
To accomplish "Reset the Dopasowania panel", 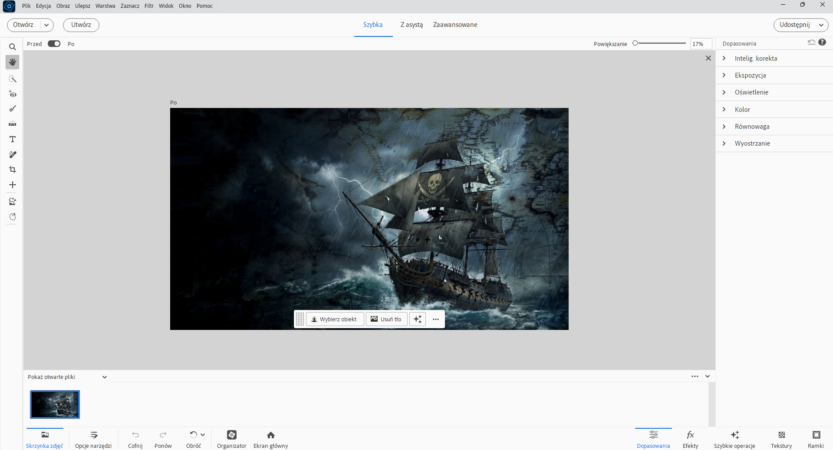I will (x=811, y=42).
